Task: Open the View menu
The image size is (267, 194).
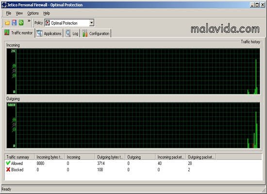Action: point(19,13)
